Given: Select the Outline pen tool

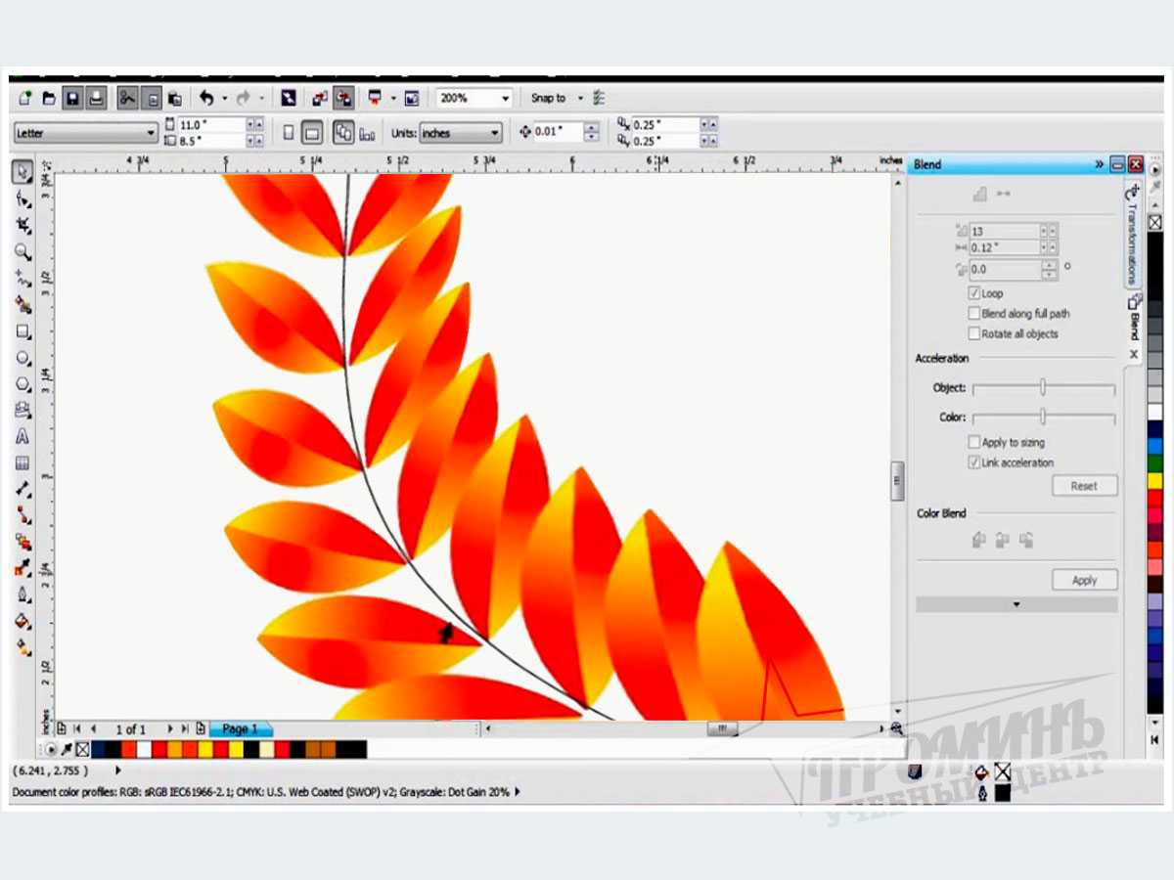Looking at the screenshot, I should click(x=23, y=595).
